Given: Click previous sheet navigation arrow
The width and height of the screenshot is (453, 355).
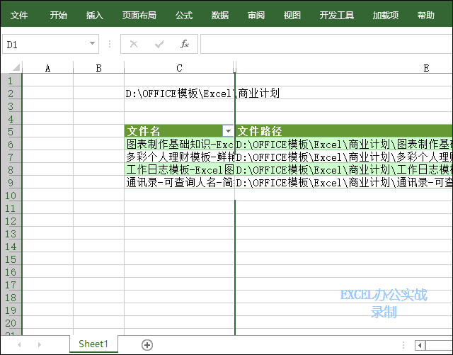Looking at the screenshot, I should click(19, 344).
